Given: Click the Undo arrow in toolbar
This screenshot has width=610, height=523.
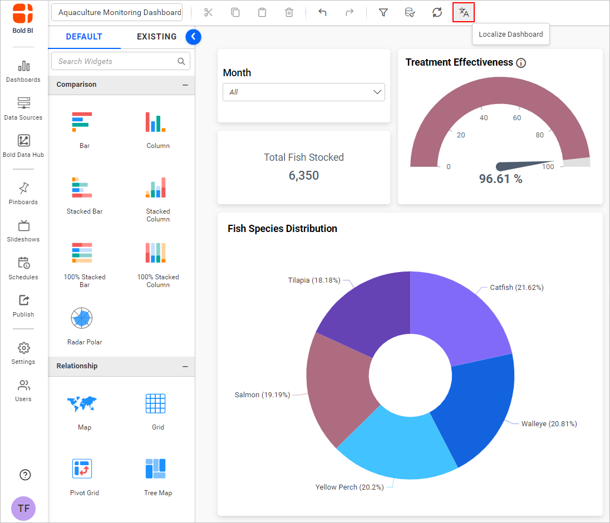Looking at the screenshot, I should [x=322, y=12].
